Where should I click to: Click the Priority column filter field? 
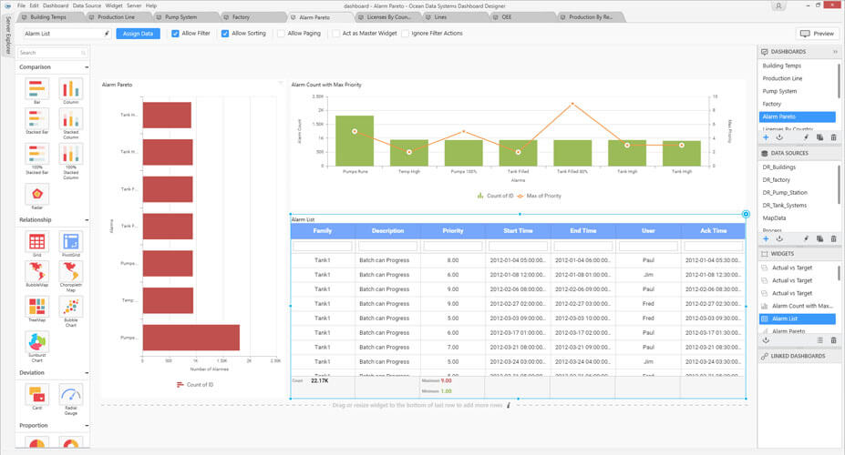click(452, 247)
